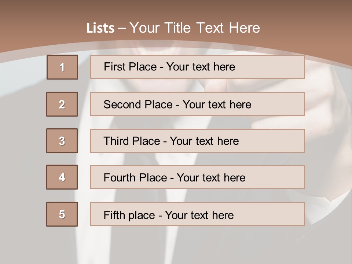Select the number 2 box
The image size is (352, 264).
62,104
